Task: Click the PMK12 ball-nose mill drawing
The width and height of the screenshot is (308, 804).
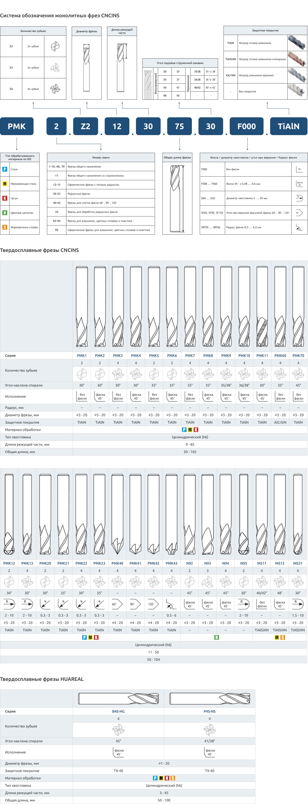Action: 9,514
